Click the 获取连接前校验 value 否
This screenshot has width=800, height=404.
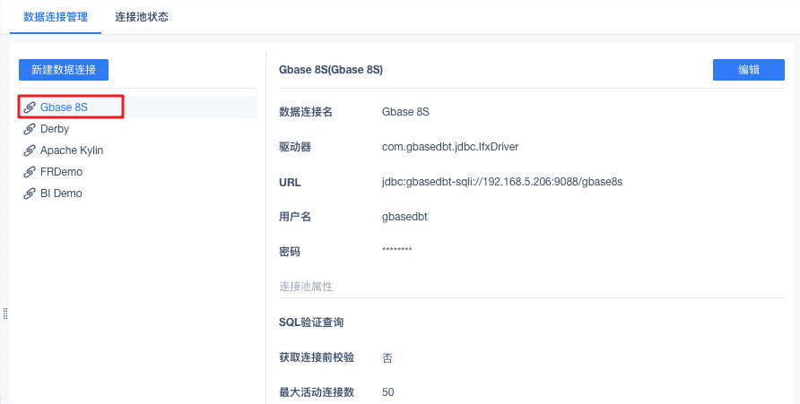click(387, 358)
